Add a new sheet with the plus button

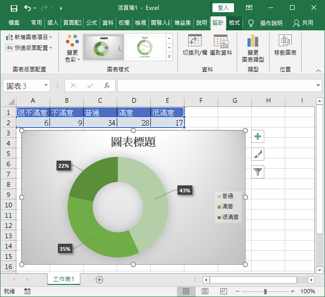[99, 280]
